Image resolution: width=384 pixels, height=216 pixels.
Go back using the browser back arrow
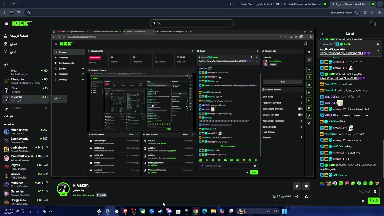[380, 13]
